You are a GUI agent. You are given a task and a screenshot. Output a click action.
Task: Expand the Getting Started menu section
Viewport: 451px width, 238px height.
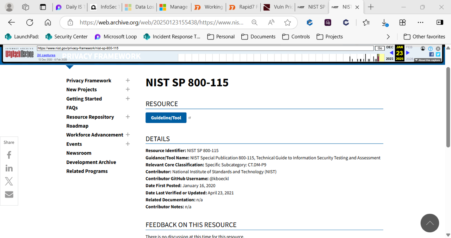(128, 99)
